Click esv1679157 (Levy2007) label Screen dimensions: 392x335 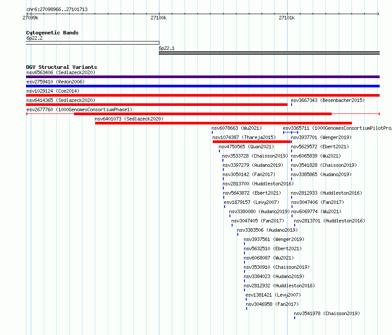pos(251,202)
